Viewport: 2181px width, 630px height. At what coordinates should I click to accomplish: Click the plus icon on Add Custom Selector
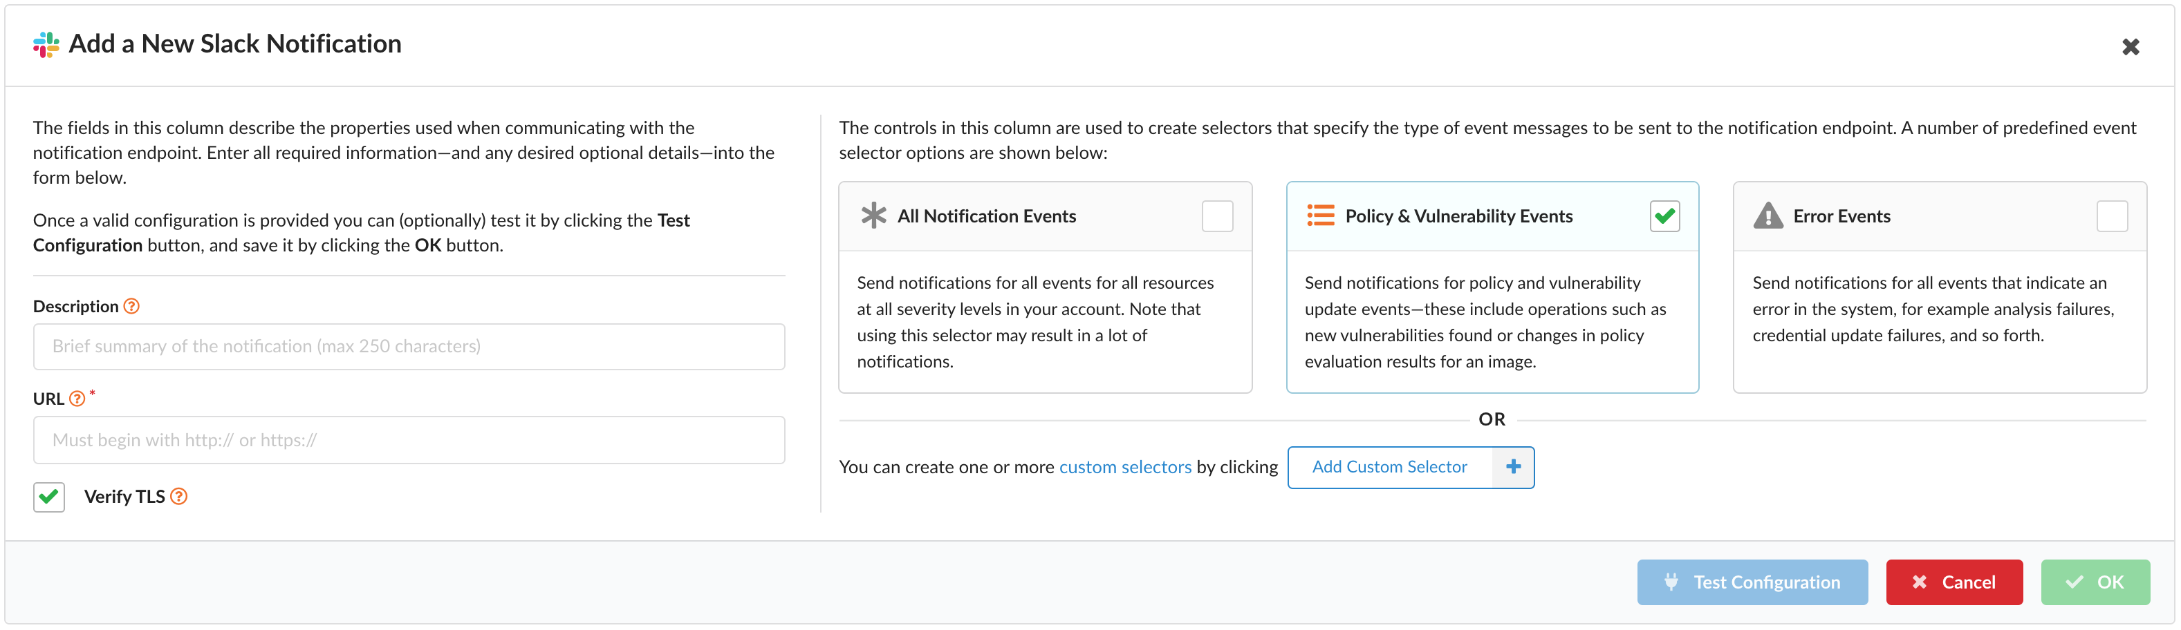[1513, 467]
